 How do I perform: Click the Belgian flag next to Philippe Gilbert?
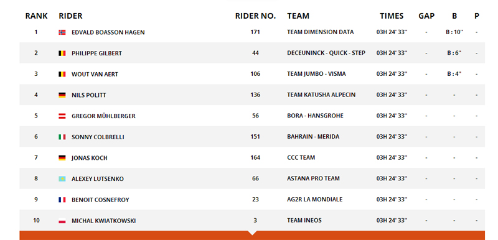click(x=62, y=53)
